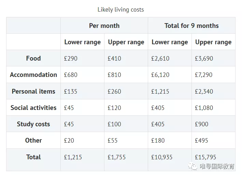Click the "Accommodation" row label

tap(33, 75)
